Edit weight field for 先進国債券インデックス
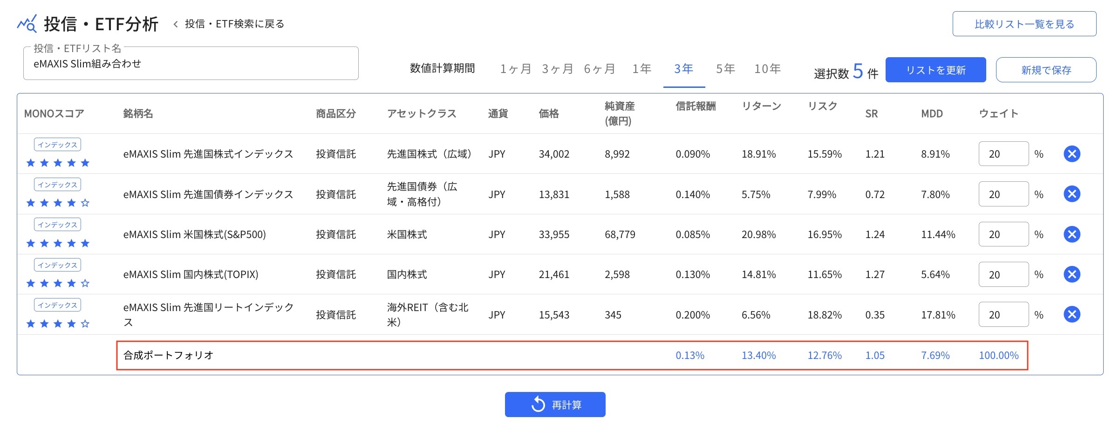The height and width of the screenshot is (438, 1119). click(1003, 194)
